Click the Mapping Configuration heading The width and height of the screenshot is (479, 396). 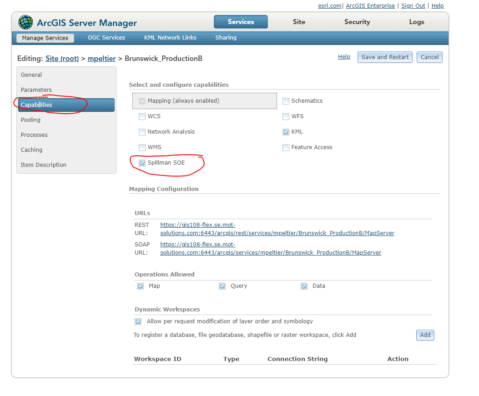[164, 189]
